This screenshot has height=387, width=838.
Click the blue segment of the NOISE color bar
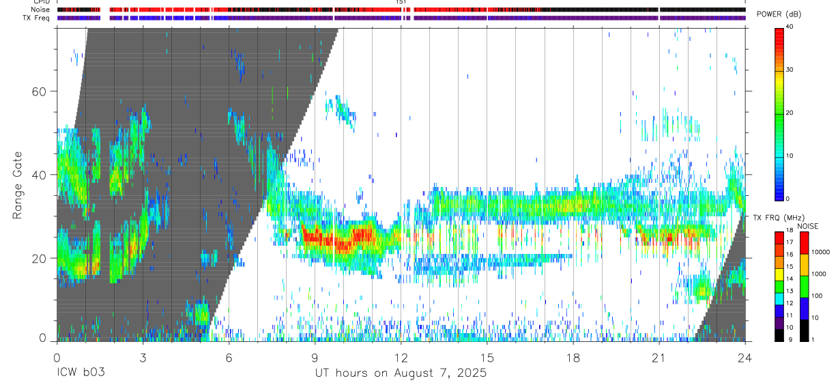tap(803, 309)
